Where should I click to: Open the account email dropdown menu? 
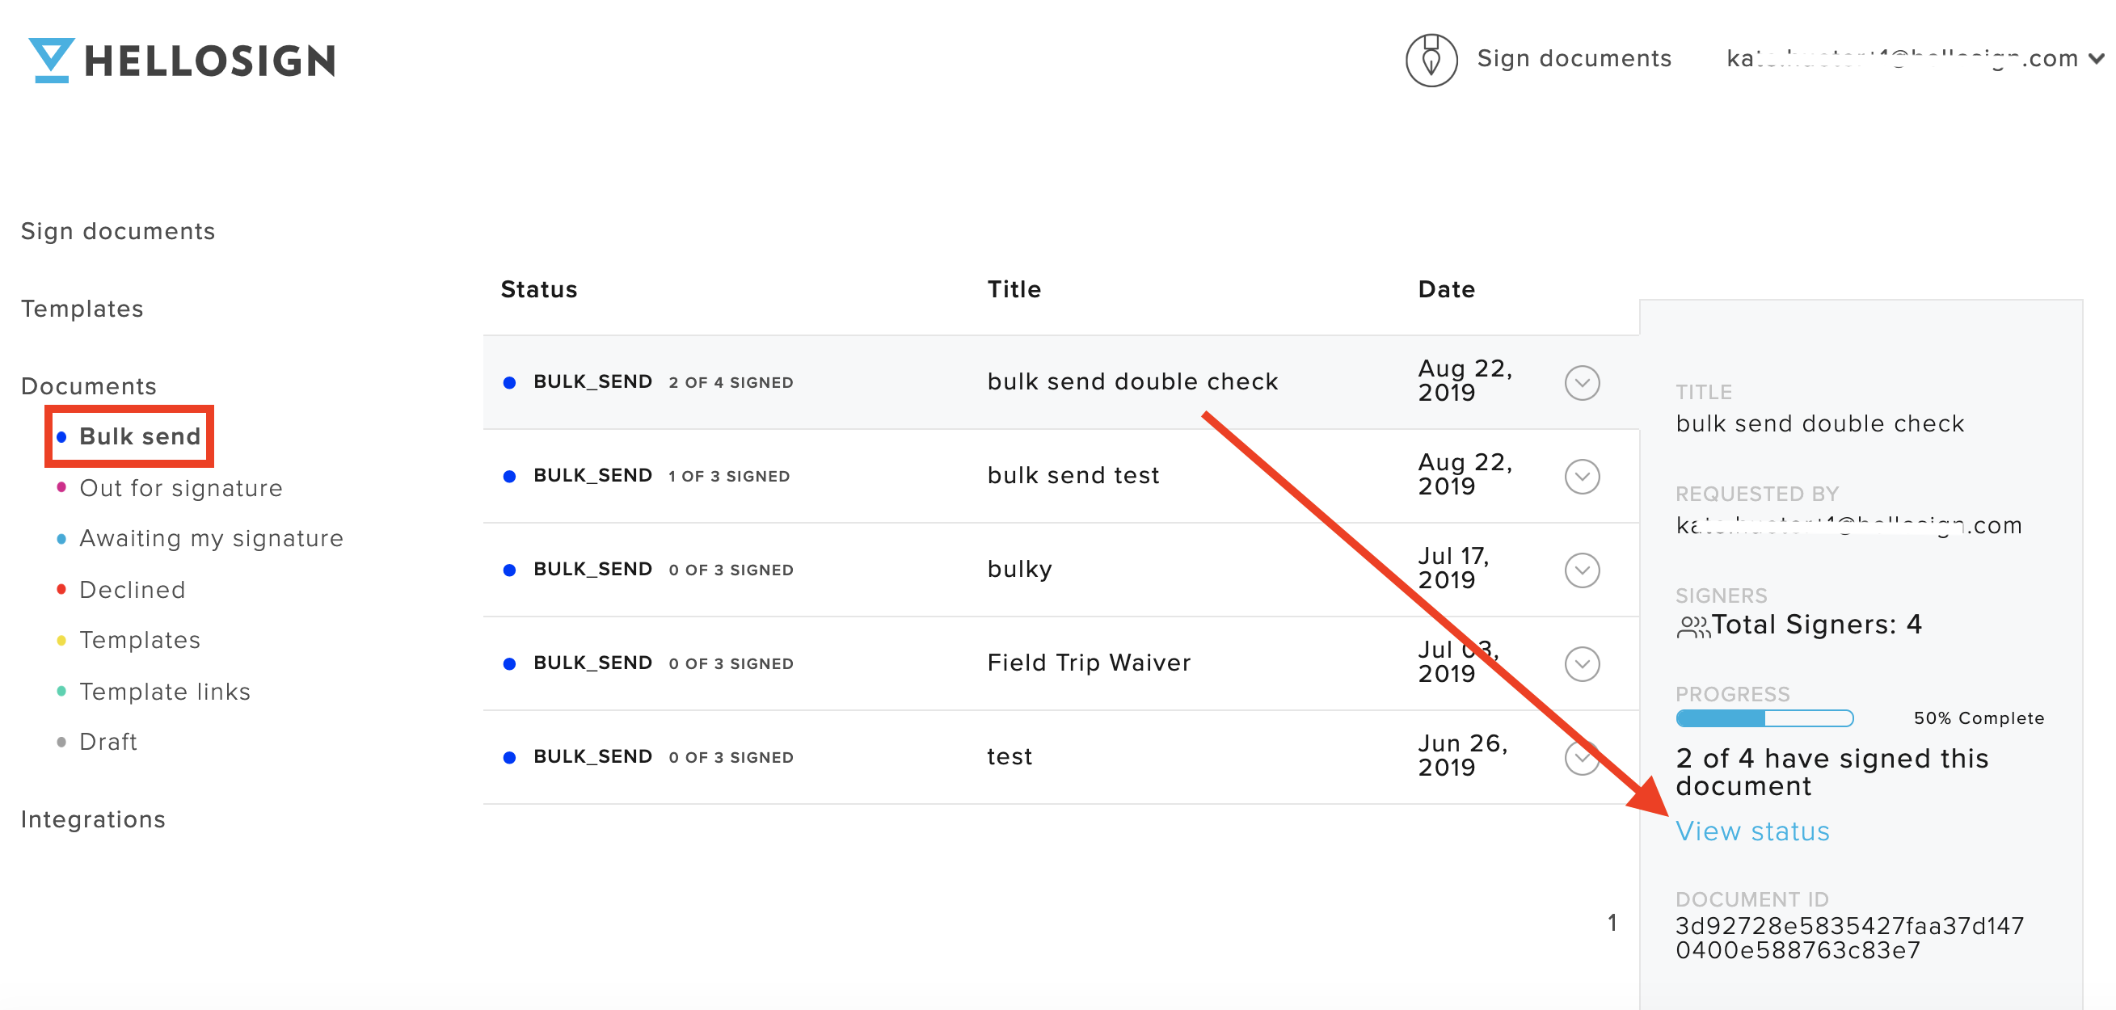tap(1915, 58)
